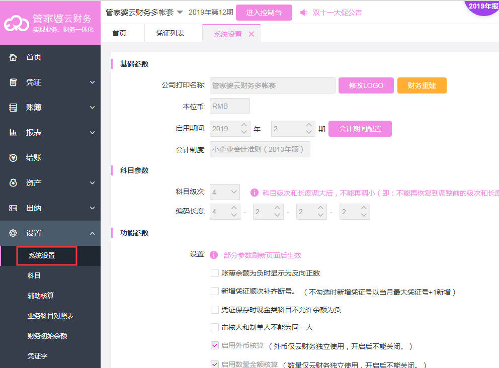This screenshot has width=499, height=368.
Task: Click the 财务重建 button
Action: (422, 85)
